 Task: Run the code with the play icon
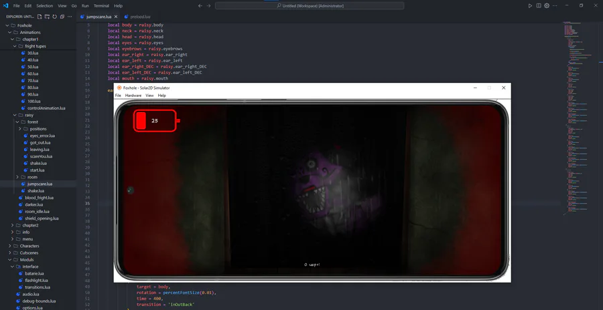pyautogui.click(x=531, y=6)
